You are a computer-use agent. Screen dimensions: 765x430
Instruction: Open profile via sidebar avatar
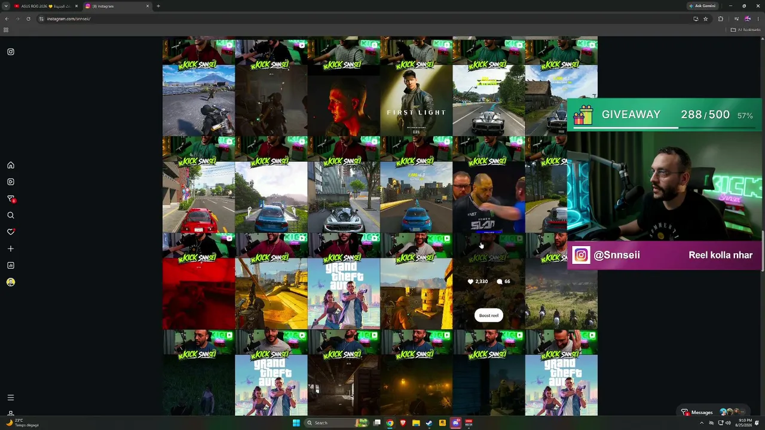coord(11,282)
